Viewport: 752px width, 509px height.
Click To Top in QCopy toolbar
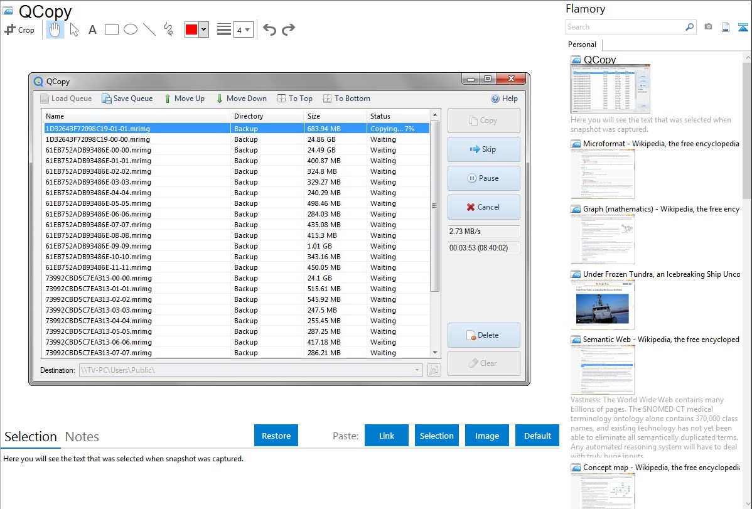click(295, 99)
